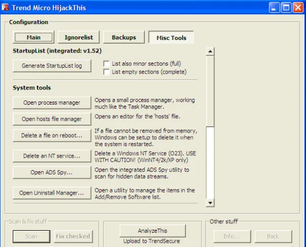Click the 'Delete a Windows NT Service (O23)' description
306x247 pixels.
[145, 157]
